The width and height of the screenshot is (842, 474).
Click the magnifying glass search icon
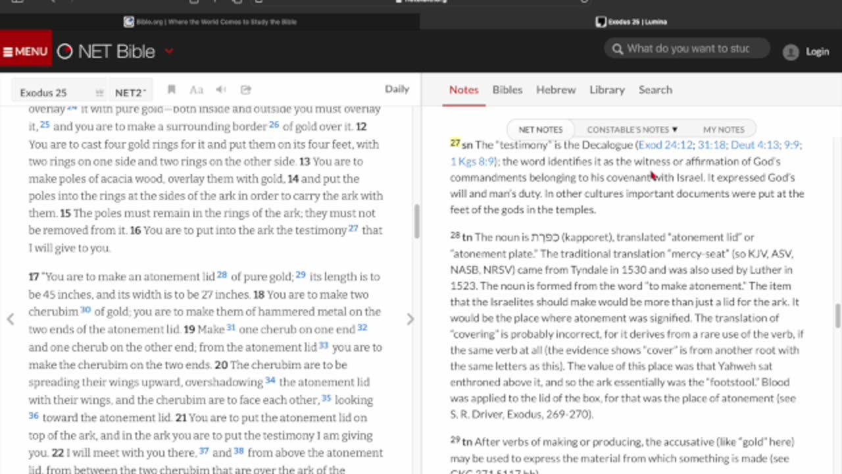617,49
